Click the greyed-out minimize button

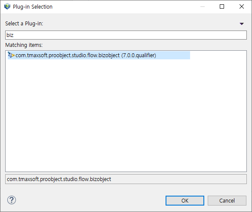[x=203, y=6]
